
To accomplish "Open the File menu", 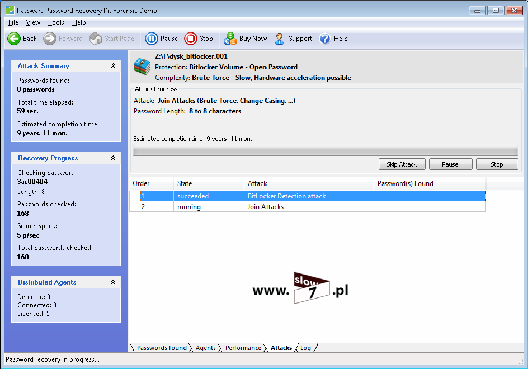I will (x=13, y=22).
